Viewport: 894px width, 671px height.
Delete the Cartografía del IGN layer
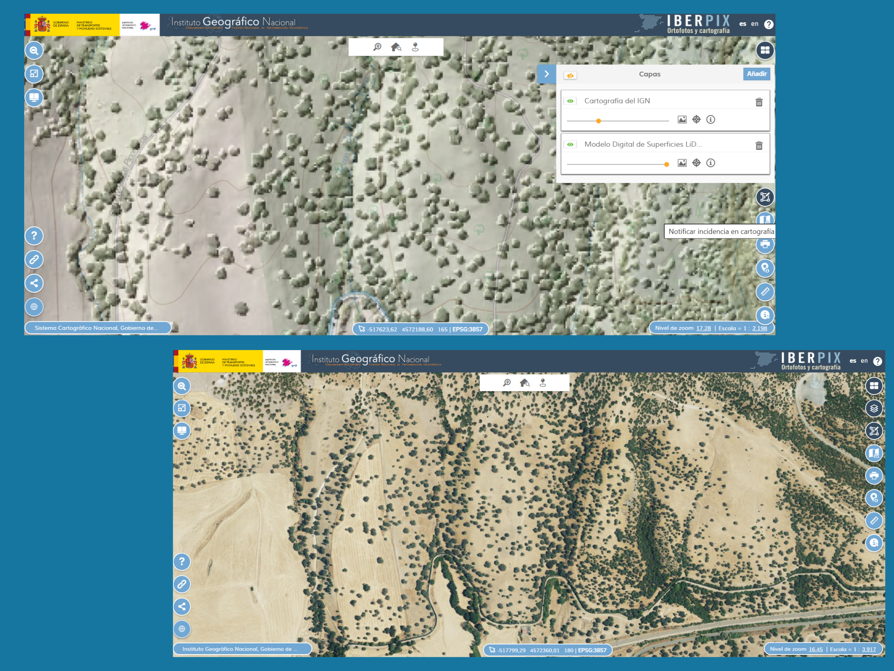click(x=759, y=102)
